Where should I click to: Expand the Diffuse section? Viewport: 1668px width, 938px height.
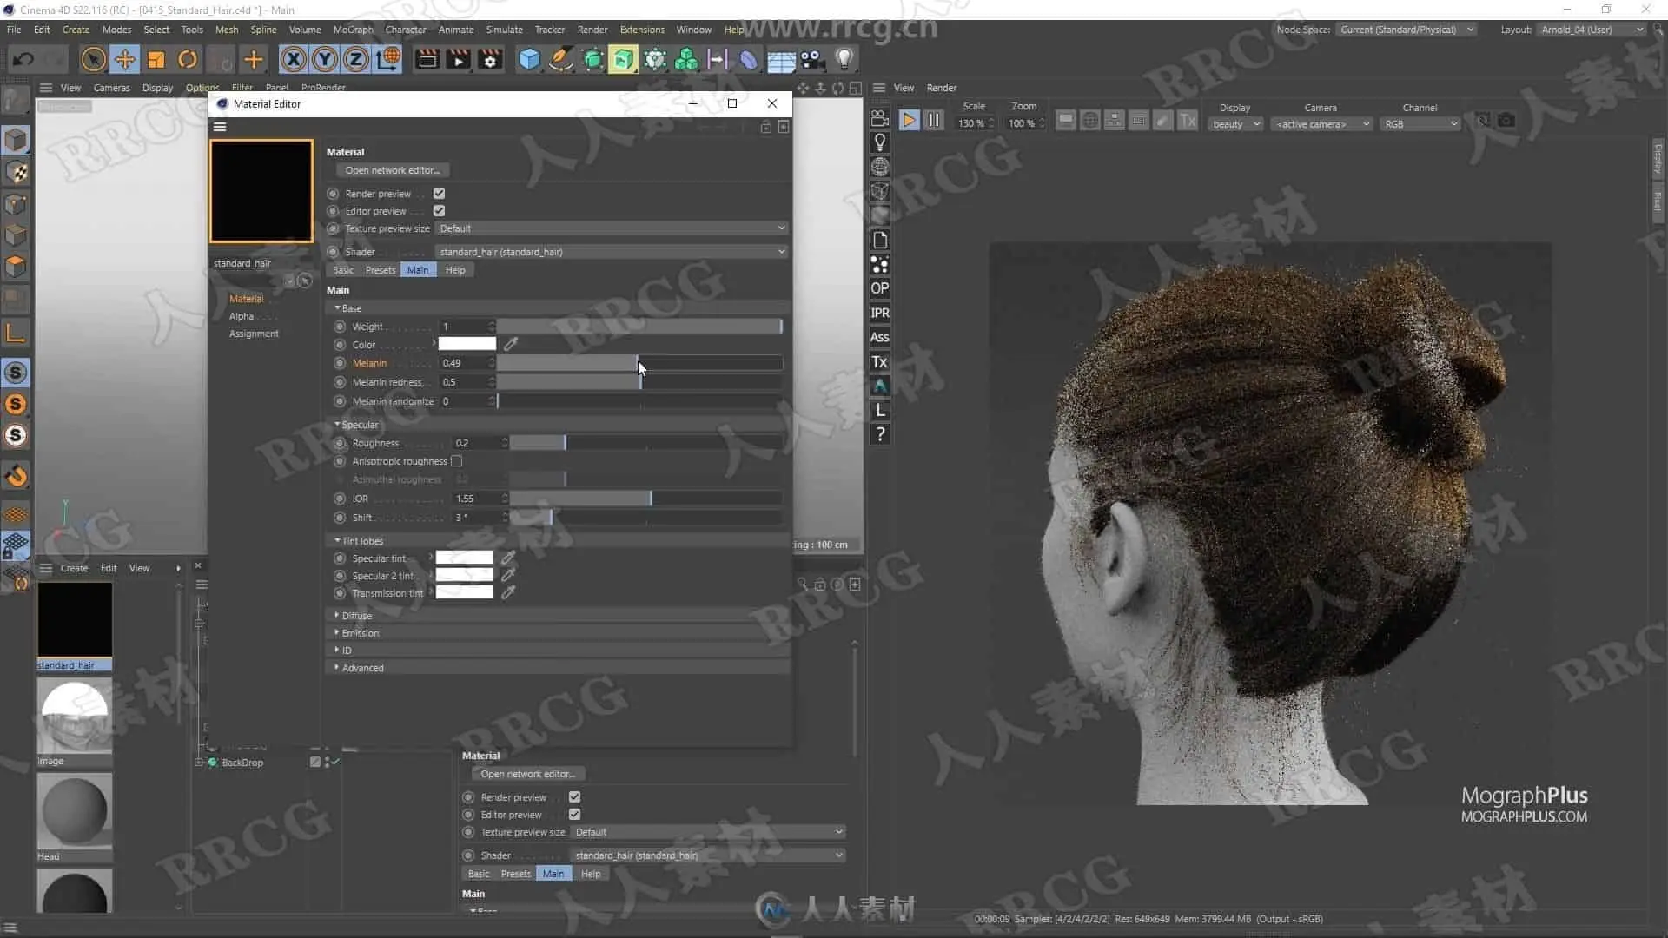tap(356, 616)
